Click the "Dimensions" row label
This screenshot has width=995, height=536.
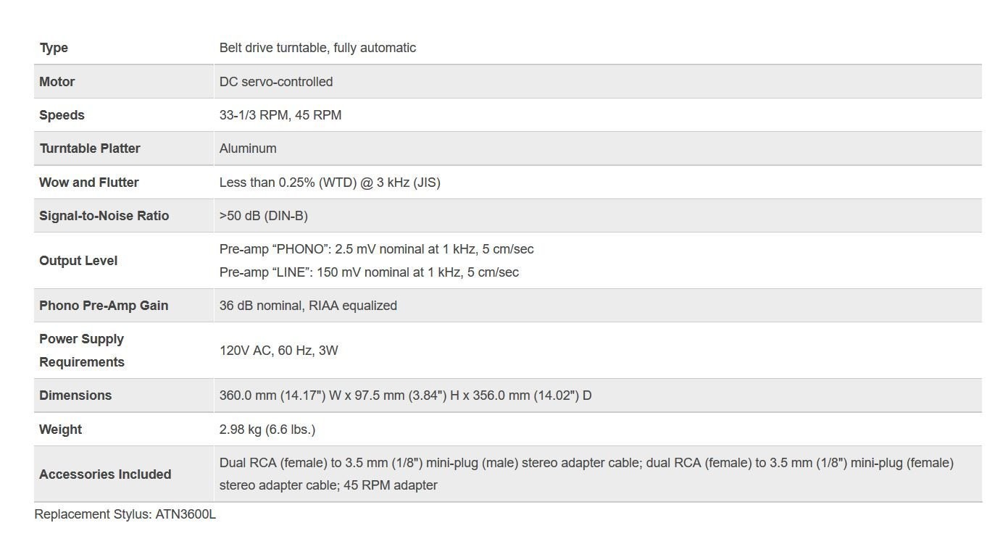[75, 395]
